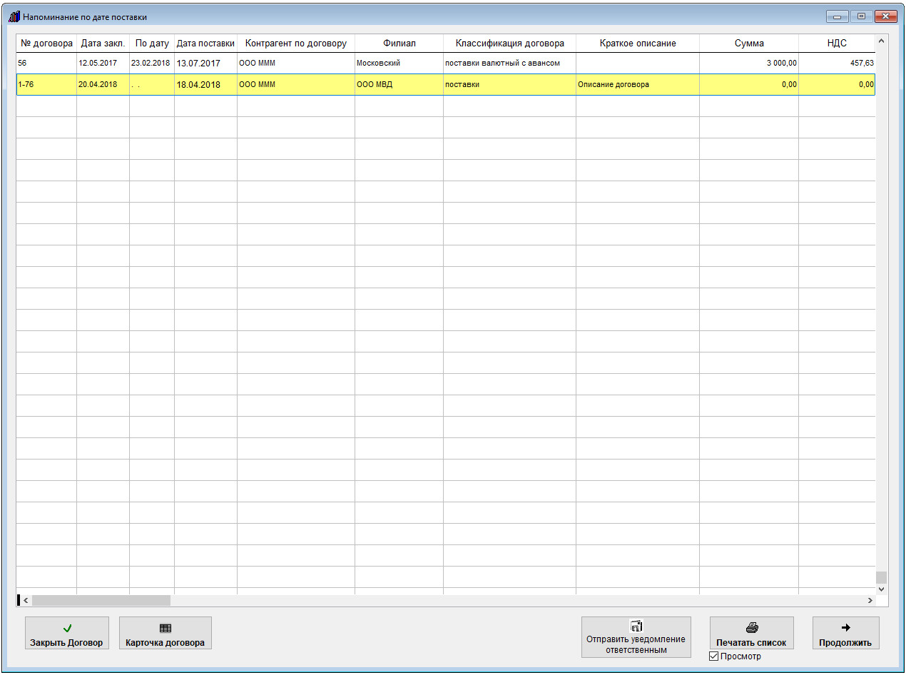Click ООО МММ in row 1-76
The image size is (906, 675).
click(x=296, y=84)
